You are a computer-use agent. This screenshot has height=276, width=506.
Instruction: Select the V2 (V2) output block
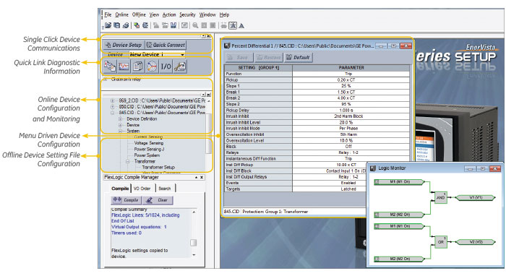tap(475, 242)
